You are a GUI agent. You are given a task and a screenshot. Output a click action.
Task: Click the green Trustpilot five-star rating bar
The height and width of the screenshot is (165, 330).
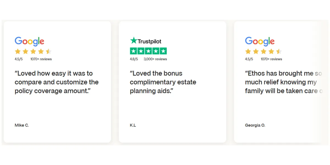pos(148,51)
